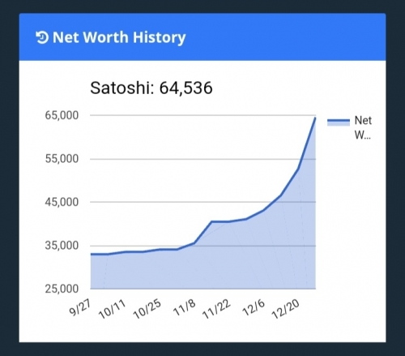Click the Net Worth legend color swatch

339,122
